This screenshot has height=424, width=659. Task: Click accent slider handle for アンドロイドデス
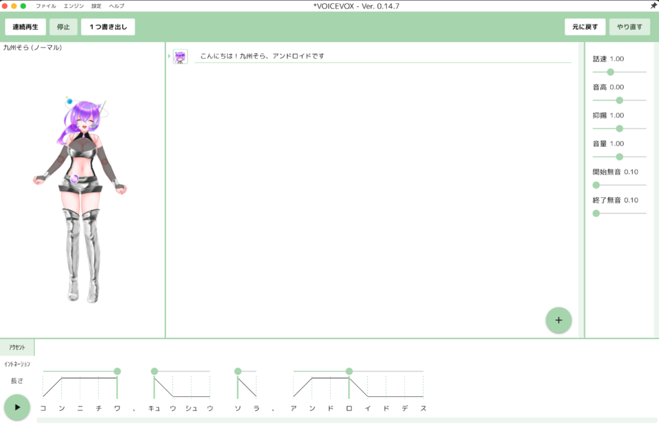click(349, 371)
